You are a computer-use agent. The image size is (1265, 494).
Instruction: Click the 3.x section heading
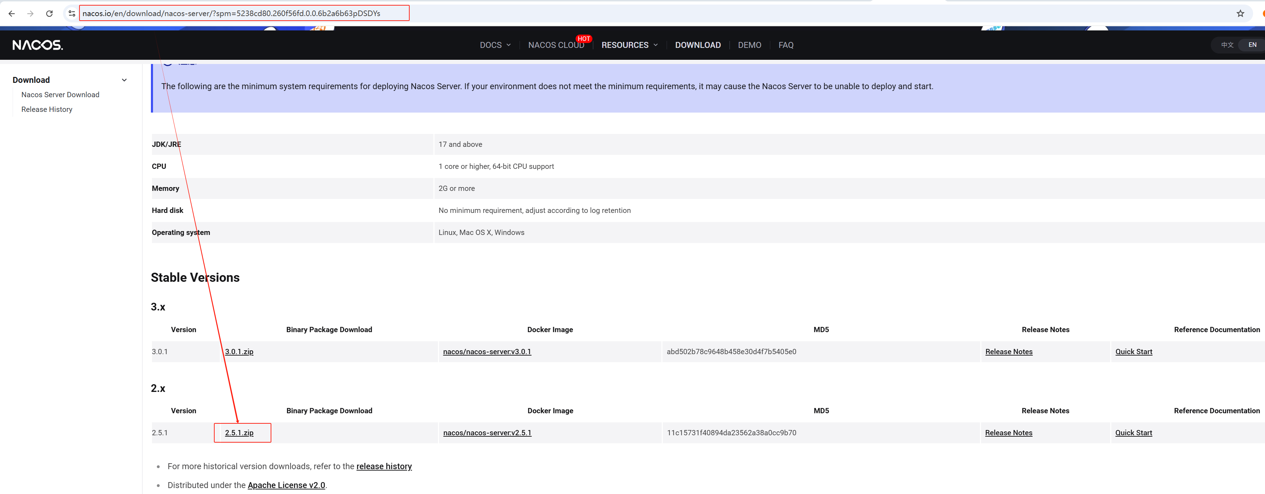[x=158, y=307]
